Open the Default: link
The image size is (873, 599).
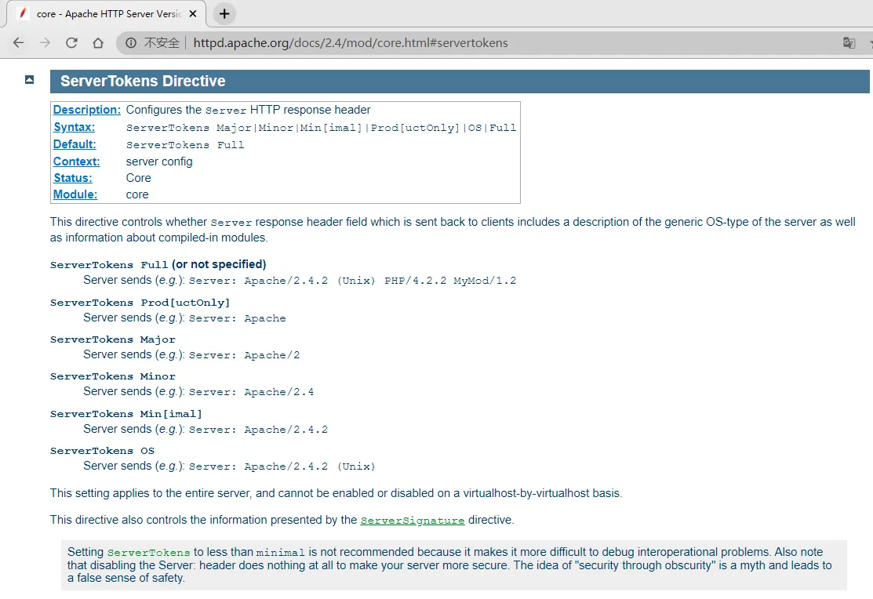(x=75, y=144)
